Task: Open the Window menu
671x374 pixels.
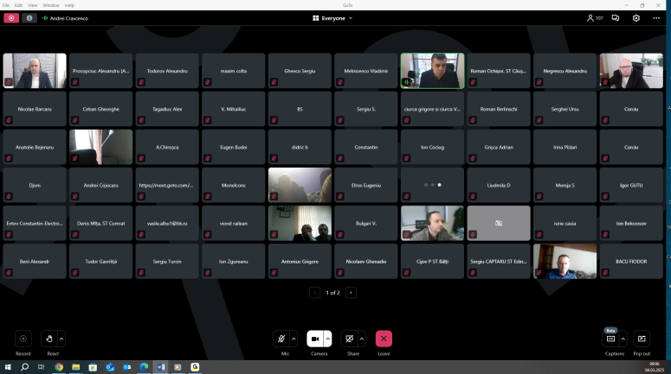Action: point(51,5)
